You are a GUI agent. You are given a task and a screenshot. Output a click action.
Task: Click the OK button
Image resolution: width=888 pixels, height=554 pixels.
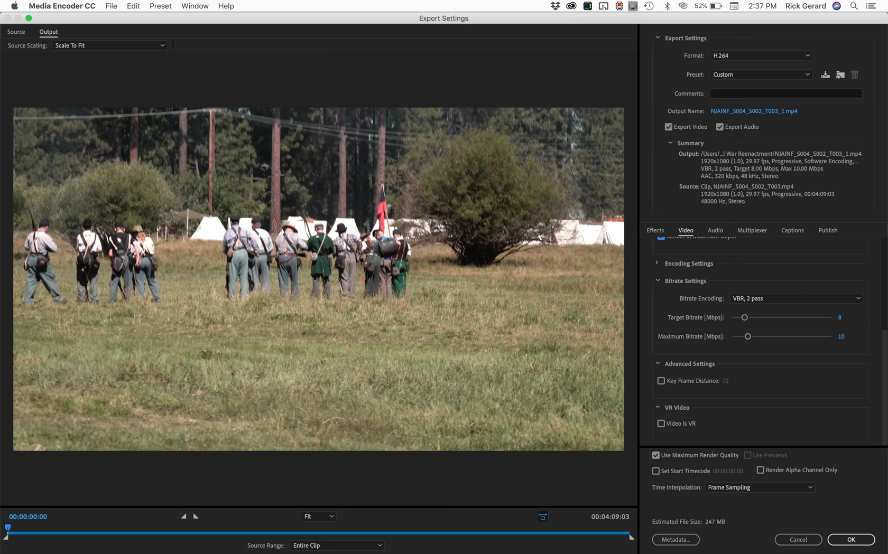click(x=851, y=540)
